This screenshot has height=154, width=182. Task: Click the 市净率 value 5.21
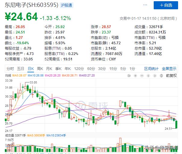coord(153,43)
